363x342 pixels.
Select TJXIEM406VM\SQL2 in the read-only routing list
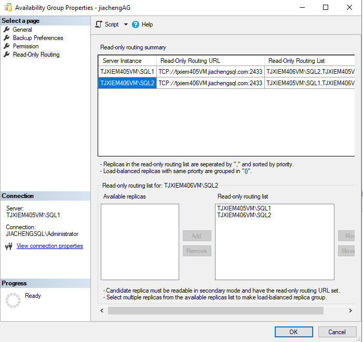pyautogui.click(x=244, y=215)
